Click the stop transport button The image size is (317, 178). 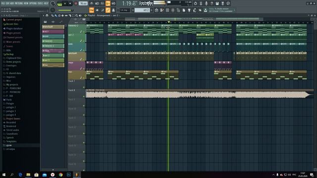70,3
